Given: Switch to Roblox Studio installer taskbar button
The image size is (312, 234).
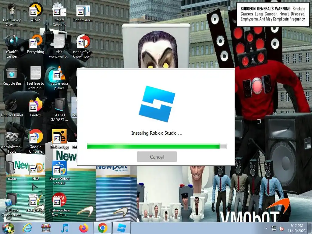Looking at the screenshot, I should pyautogui.click(x=122, y=228).
